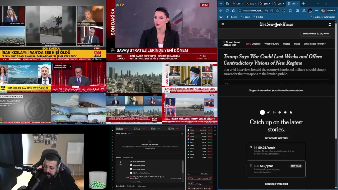The height and width of the screenshot is (190, 338).
Task: Open MCARD Talep Toplama agenda item
Action: click(138, 165)
